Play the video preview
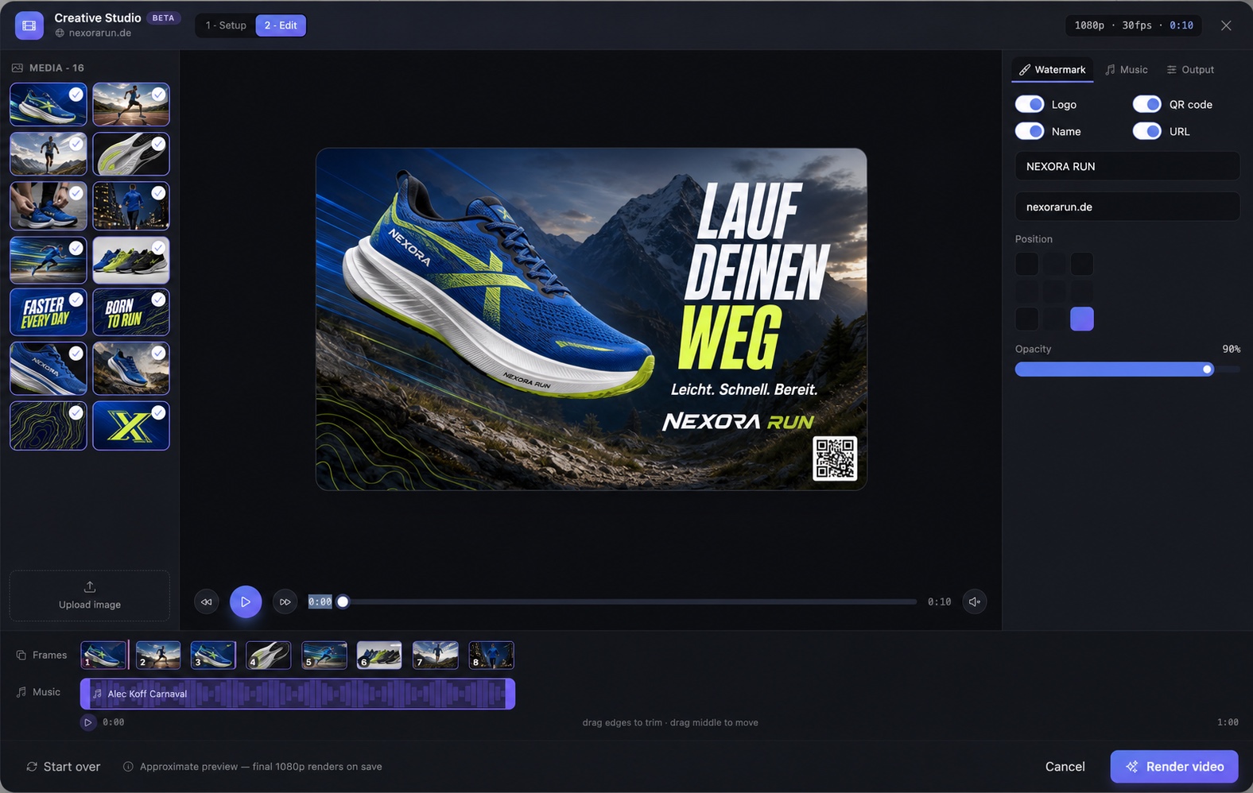Viewport: 1253px width, 793px height. pos(246,602)
